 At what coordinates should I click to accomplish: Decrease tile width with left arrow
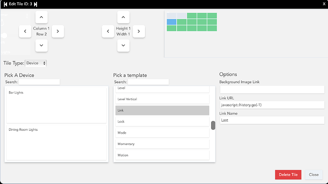108,31
